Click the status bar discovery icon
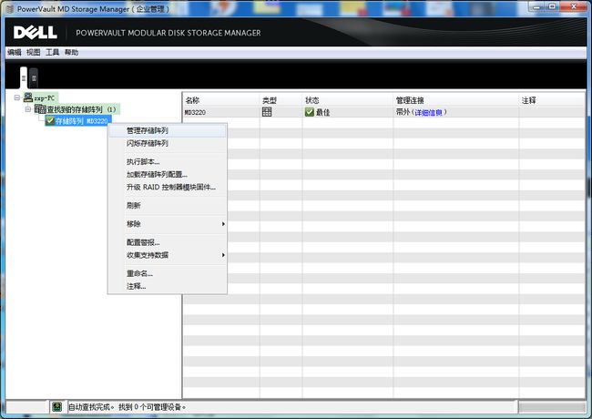The image size is (592, 419). 57,407
